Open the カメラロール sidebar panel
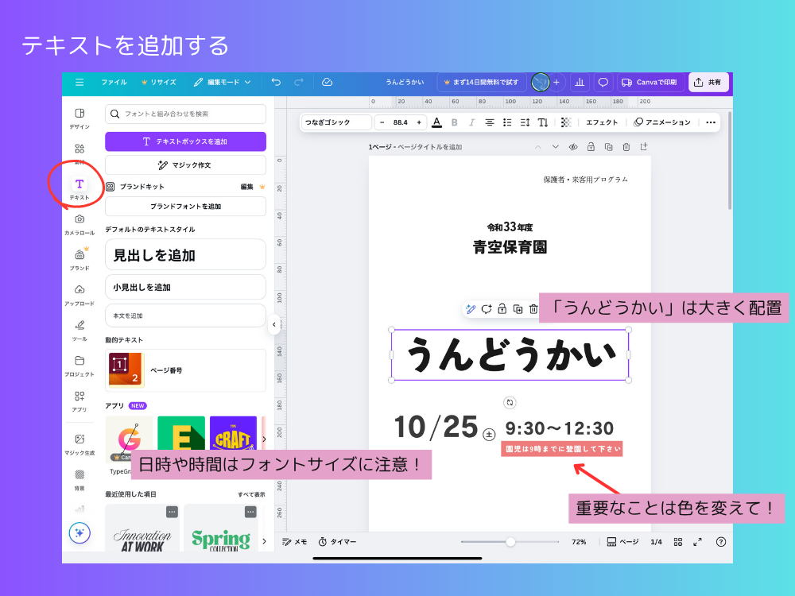 pos(79,224)
